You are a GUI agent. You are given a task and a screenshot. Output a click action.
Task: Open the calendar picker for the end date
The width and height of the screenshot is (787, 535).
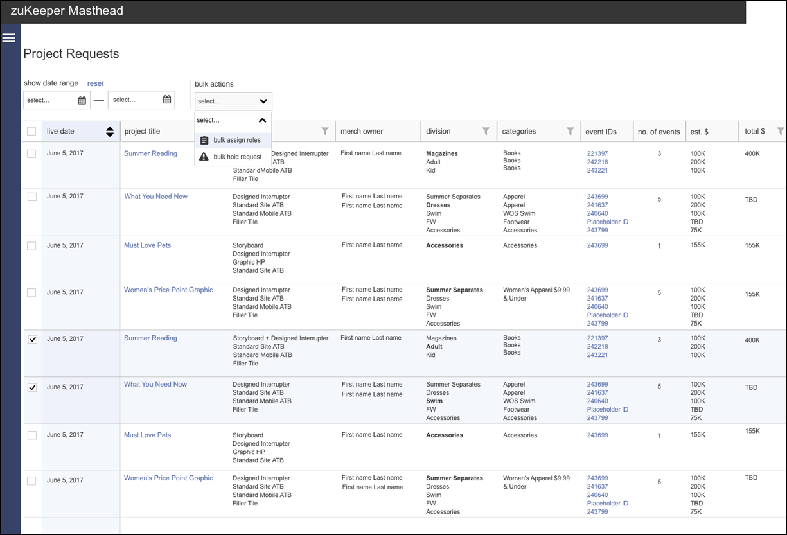167,100
